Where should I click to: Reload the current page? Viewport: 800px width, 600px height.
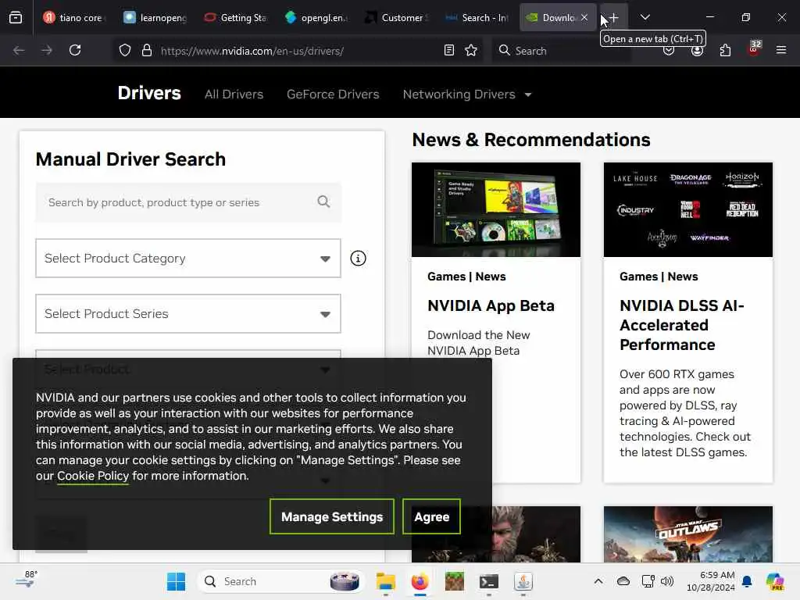click(x=75, y=50)
